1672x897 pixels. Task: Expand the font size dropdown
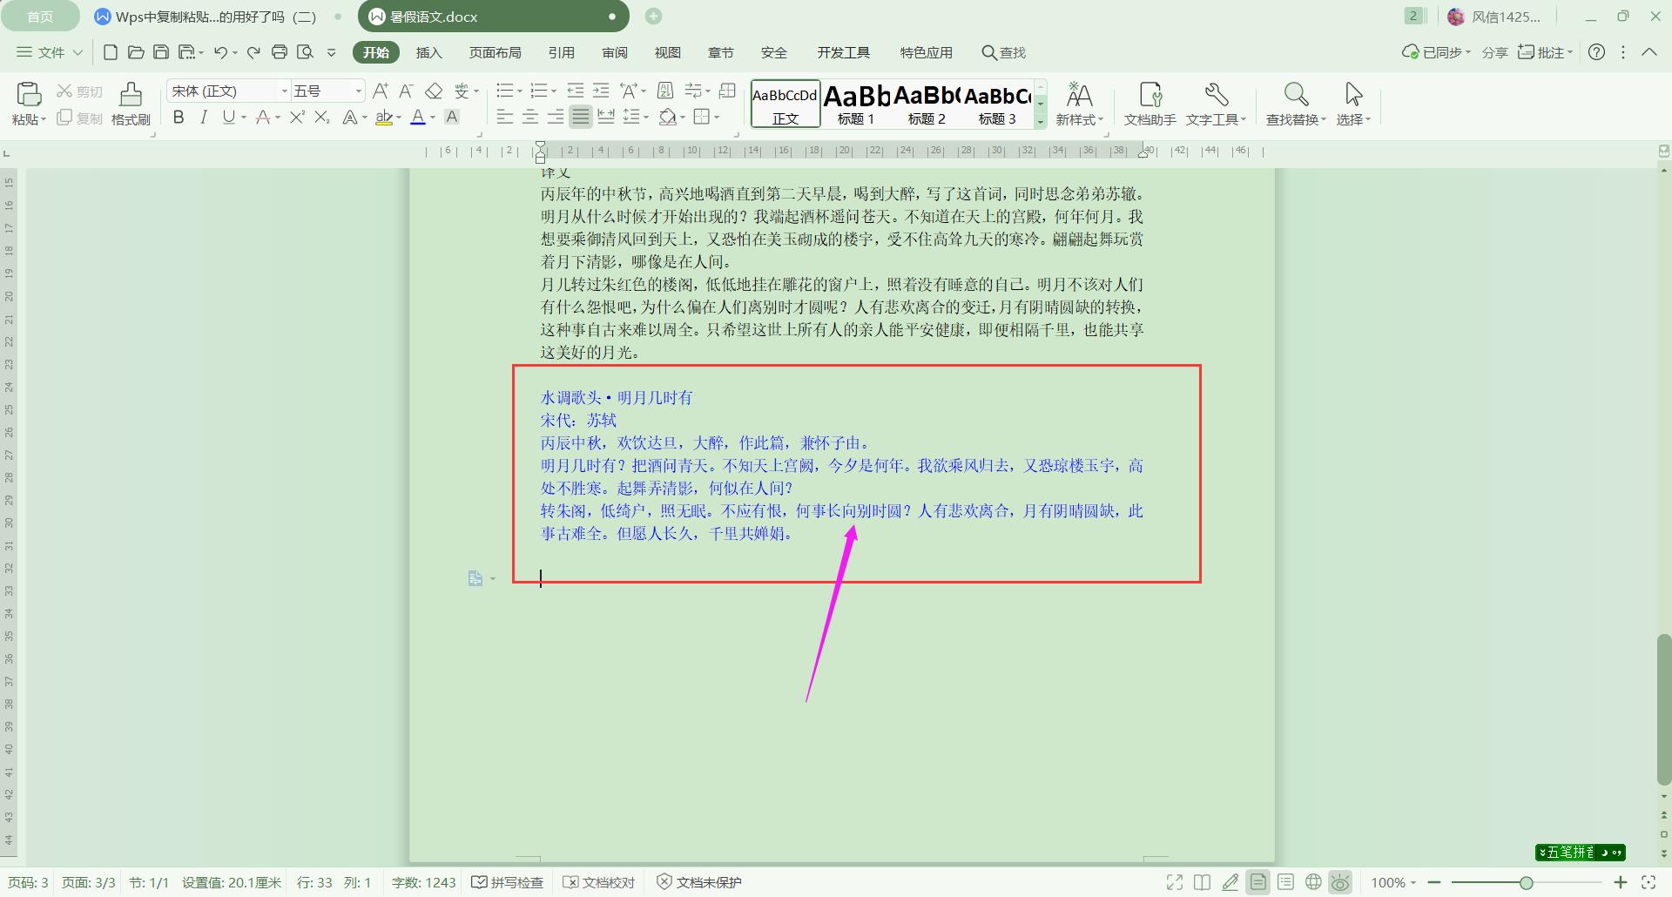click(x=358, y=91)
